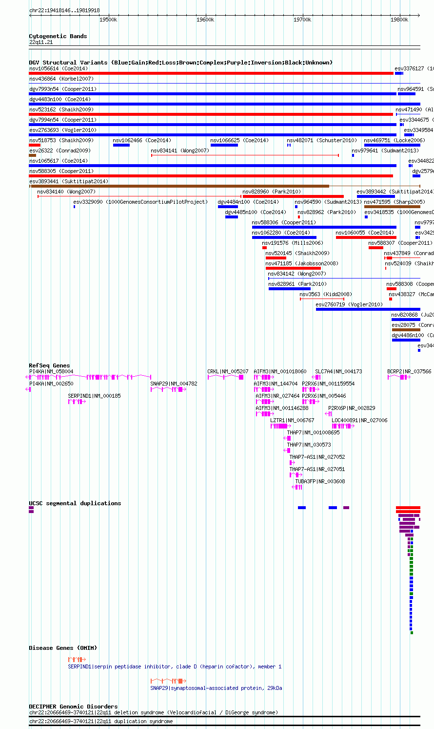Click the LZTR1|NM_006767 gene model
434x729 pixels.
[x=280, y=426]
